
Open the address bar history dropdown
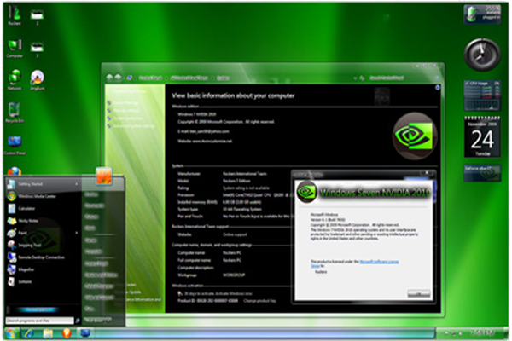click(x=355, y=78)
